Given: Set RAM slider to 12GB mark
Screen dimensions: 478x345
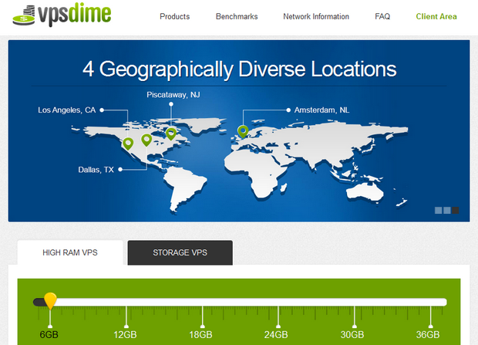Looking at the screenshot, I should 126,316.
